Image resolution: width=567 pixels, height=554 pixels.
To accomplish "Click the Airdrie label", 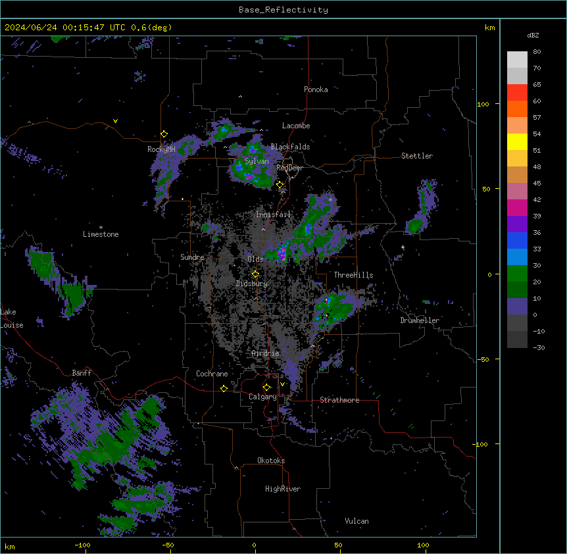I will pyautogui.click(x=265, y=353).
